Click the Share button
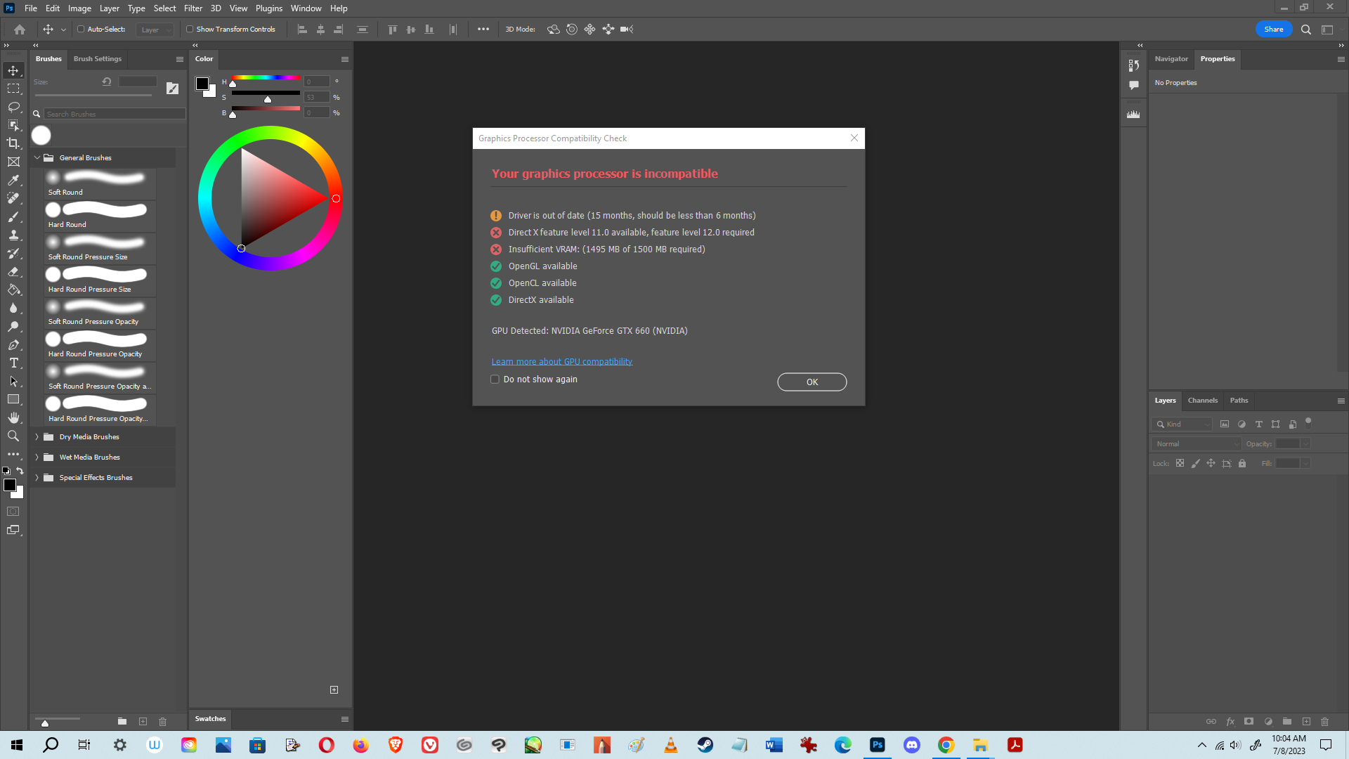Screen dimensions: 1349x759 [1274, 30]
